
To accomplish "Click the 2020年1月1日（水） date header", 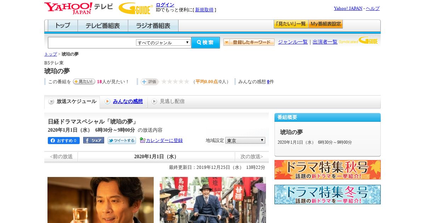I will coord(156,157).
